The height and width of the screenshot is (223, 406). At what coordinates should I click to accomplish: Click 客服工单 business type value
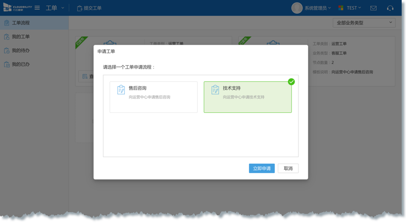339,53
